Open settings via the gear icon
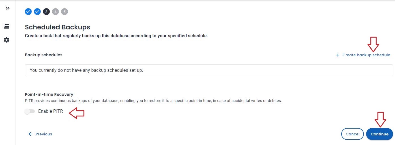This screenshot has width=395, height=145. click(x=7, y=40)
